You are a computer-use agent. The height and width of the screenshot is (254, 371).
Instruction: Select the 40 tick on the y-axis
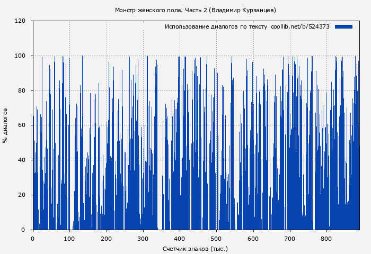click(22, 160)
